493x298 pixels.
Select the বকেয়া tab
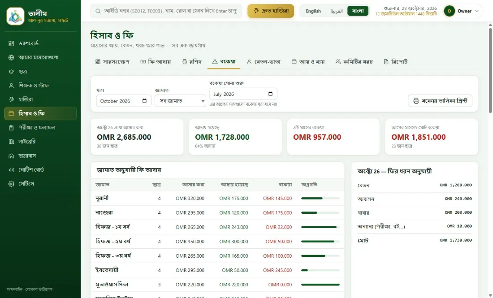tap(224, 61)
